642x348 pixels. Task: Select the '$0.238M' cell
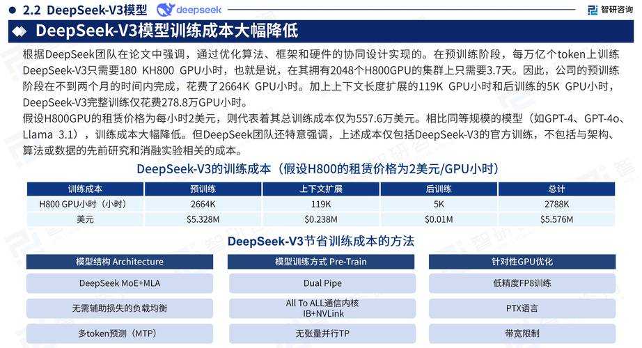(321, 219)
